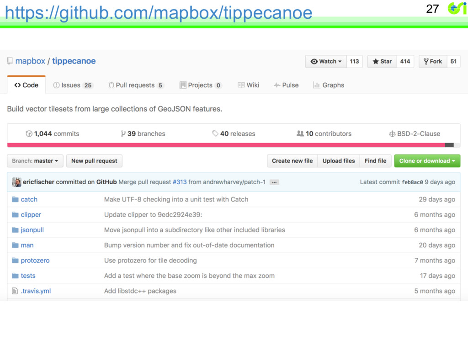
Task: Switch to the Code tab
Action: click(26, 85)
